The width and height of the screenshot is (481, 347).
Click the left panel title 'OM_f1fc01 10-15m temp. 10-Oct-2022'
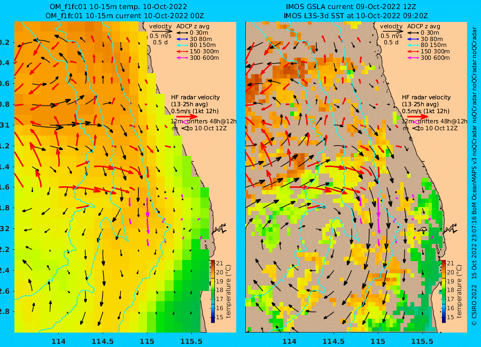pyautogui.click(x=119, y=7)
